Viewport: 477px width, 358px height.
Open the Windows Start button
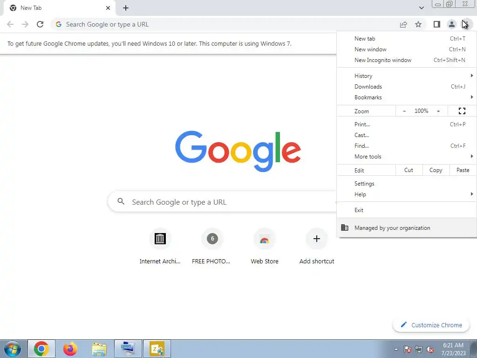pyautogui.click(x=12, y=349)
